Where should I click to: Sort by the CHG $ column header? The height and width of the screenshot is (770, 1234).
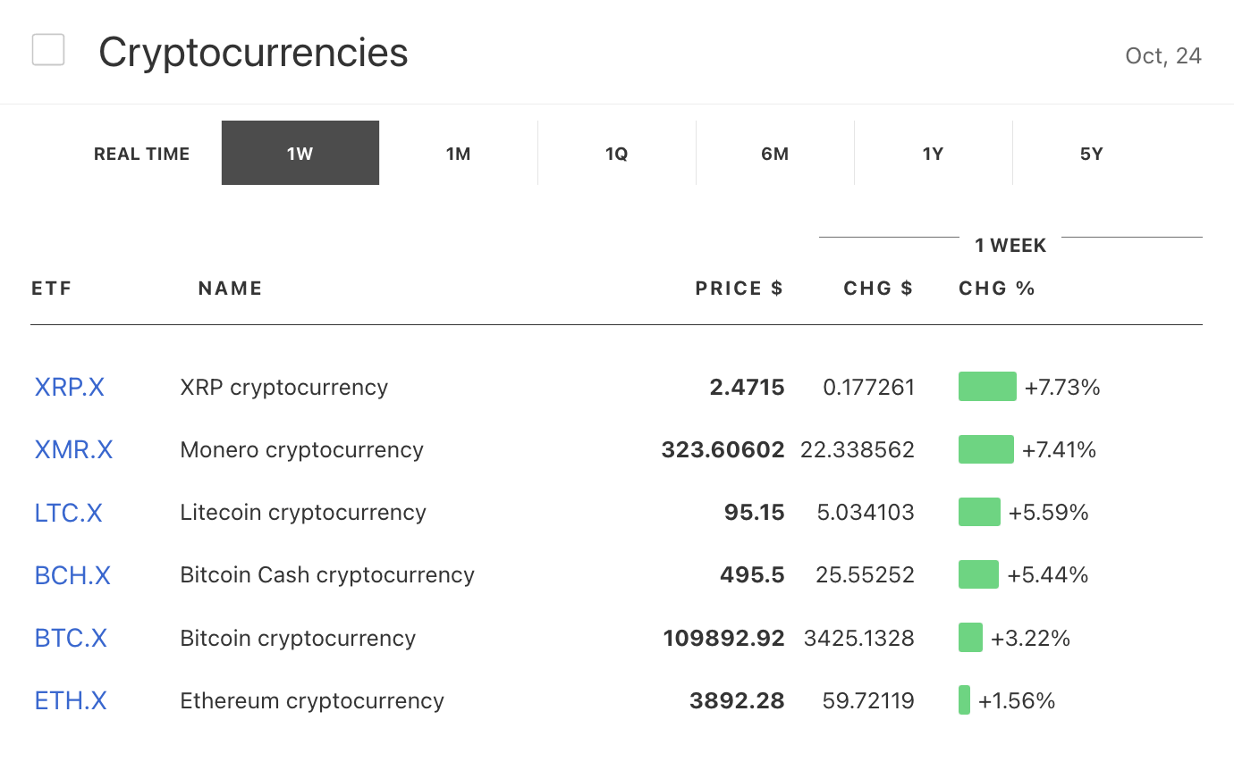(x=878, y=289)
